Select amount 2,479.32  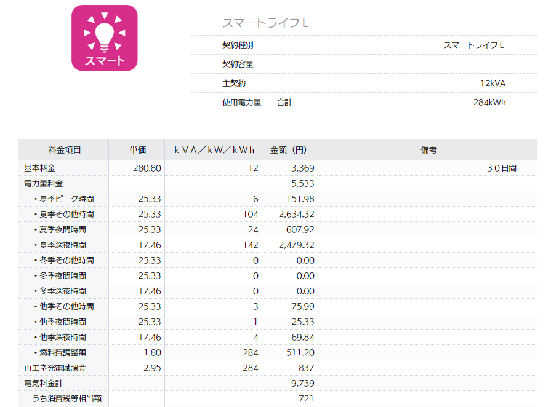click(x=297, y=245)
